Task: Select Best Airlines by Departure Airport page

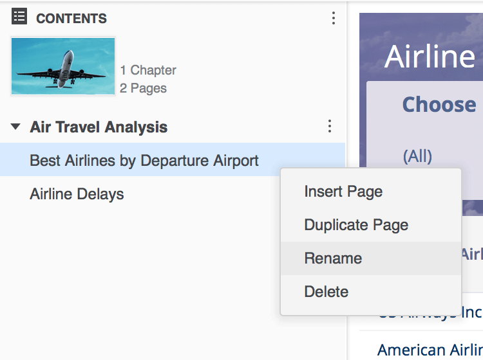Action: coord(144,160)
